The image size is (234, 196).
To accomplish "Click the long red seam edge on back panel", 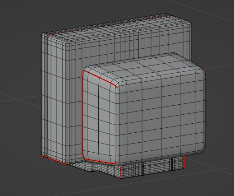I will click(x=47, y=96).
